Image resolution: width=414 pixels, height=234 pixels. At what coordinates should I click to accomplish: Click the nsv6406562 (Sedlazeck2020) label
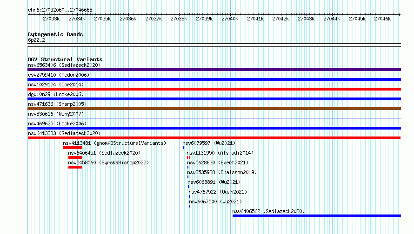268,211
